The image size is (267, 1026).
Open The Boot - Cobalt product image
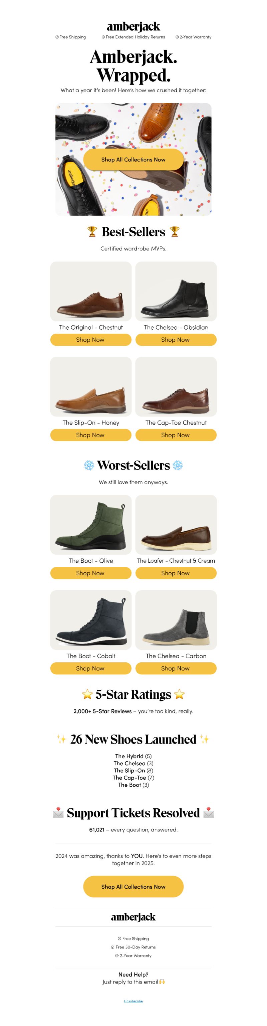pos(91,620)
